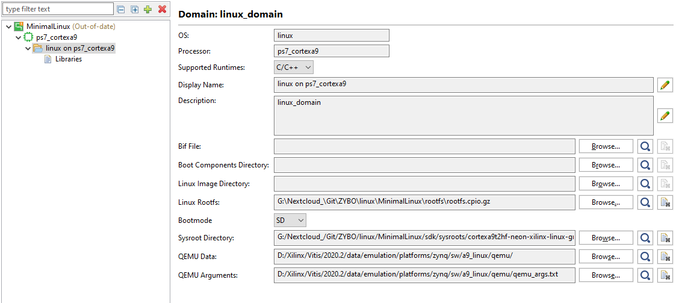Open Supported Runtimes C/C++ dropdown

[x=294, y=67]
